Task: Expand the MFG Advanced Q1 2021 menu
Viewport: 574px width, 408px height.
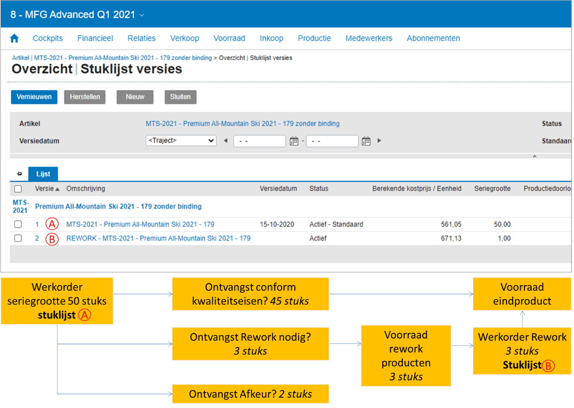Action: 142,15
